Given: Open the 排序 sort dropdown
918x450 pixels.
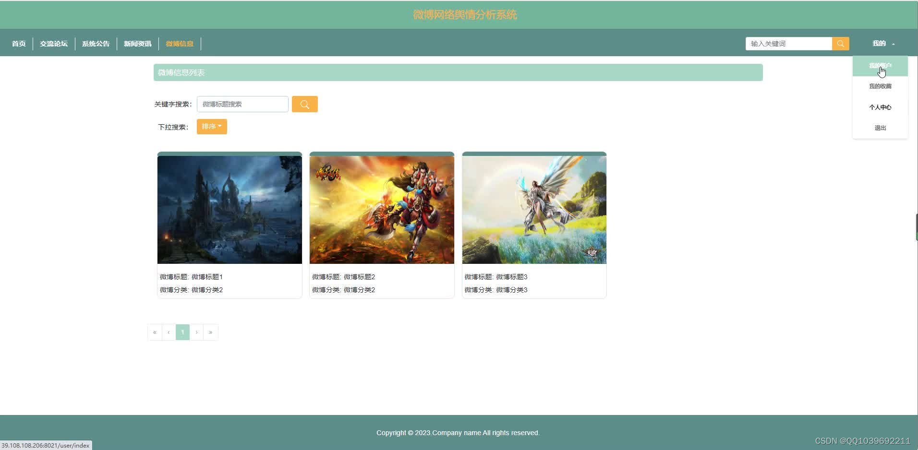Looking at the screenshot, I should click(x=212, y=127).
